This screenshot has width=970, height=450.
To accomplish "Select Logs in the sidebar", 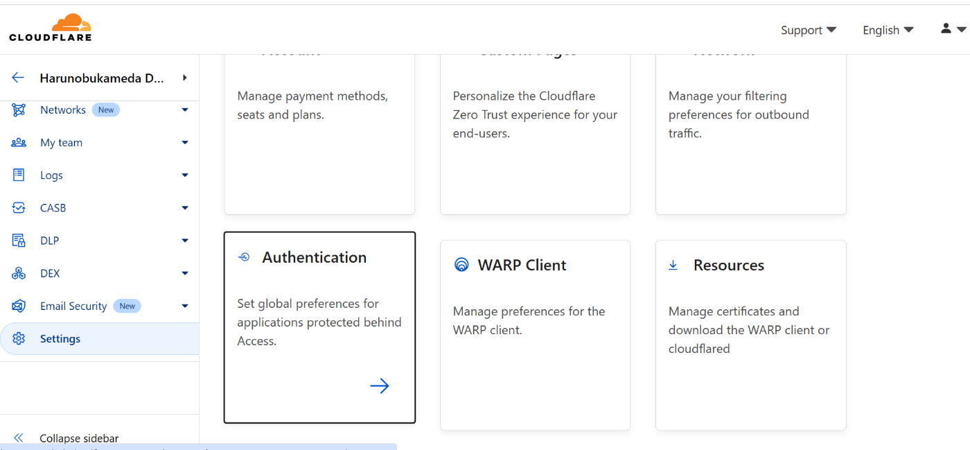I will [51, 175].
